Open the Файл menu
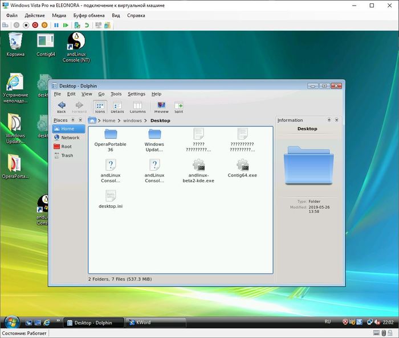The width and height of the screenshot is (399, 338). [12, 15]
